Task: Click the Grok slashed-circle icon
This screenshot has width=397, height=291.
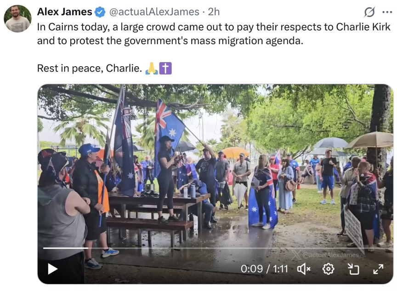Action: point(369,12)
